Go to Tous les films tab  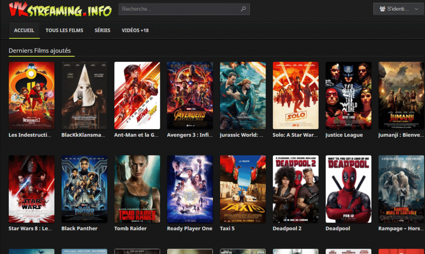click(64, 30)
